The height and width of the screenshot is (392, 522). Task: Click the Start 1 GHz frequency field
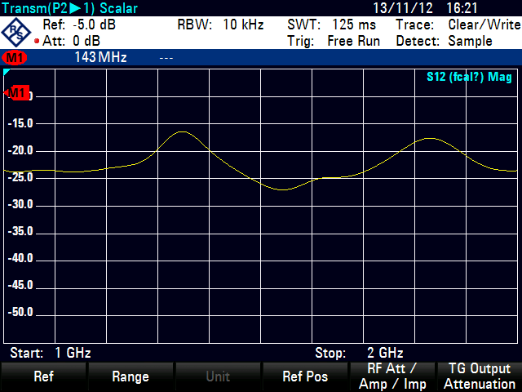tap(51, 353)
